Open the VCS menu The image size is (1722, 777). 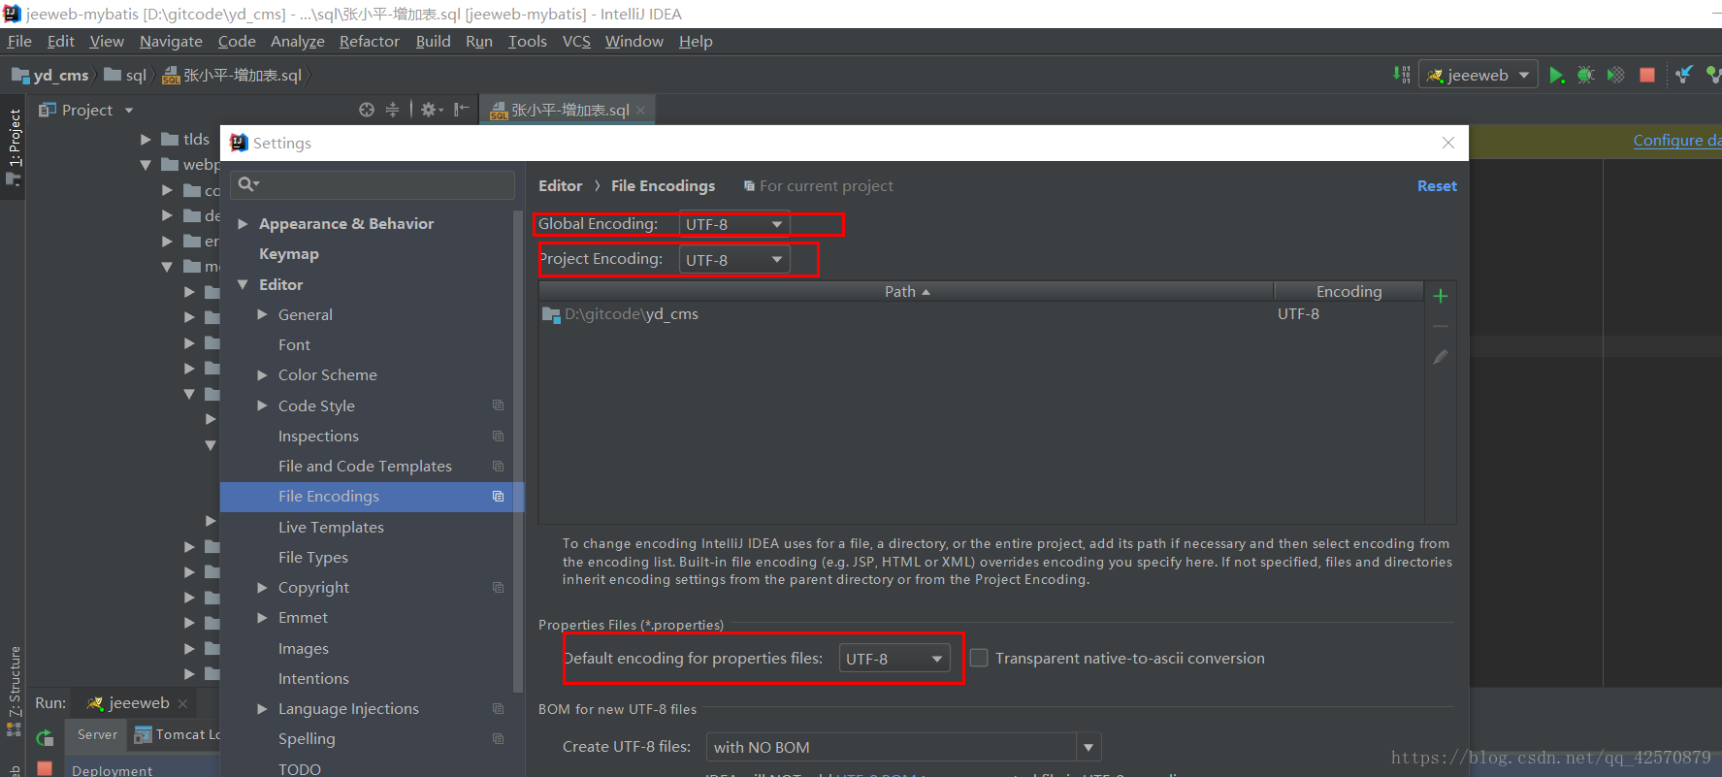tap(576, 41)
